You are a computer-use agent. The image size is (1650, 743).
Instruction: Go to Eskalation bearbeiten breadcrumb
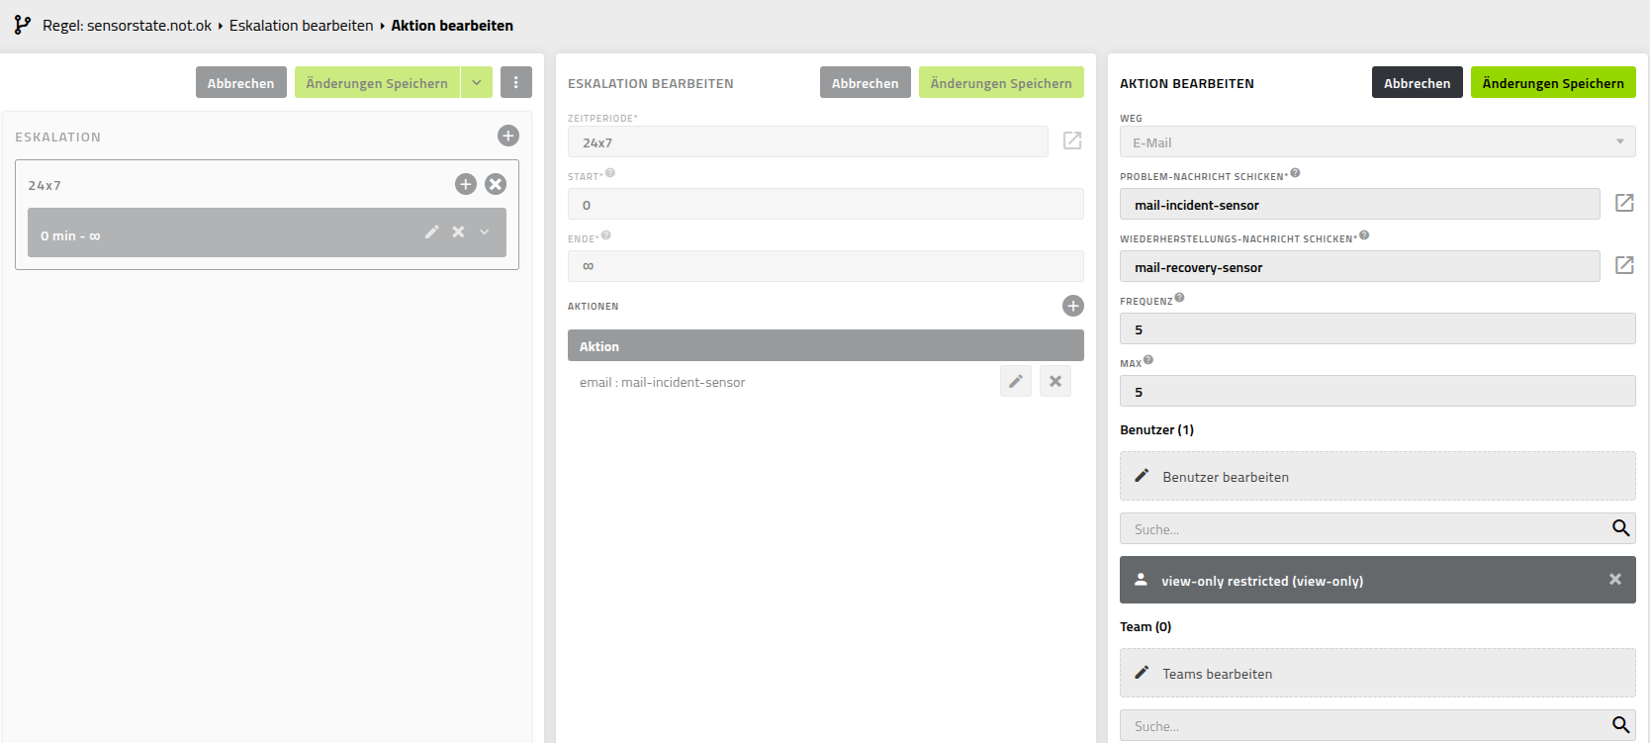(301, 26)
